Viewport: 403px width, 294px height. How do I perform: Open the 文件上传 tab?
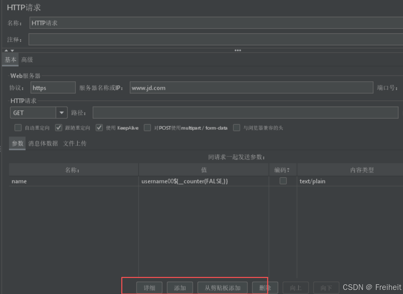click(x=75, y=143)
